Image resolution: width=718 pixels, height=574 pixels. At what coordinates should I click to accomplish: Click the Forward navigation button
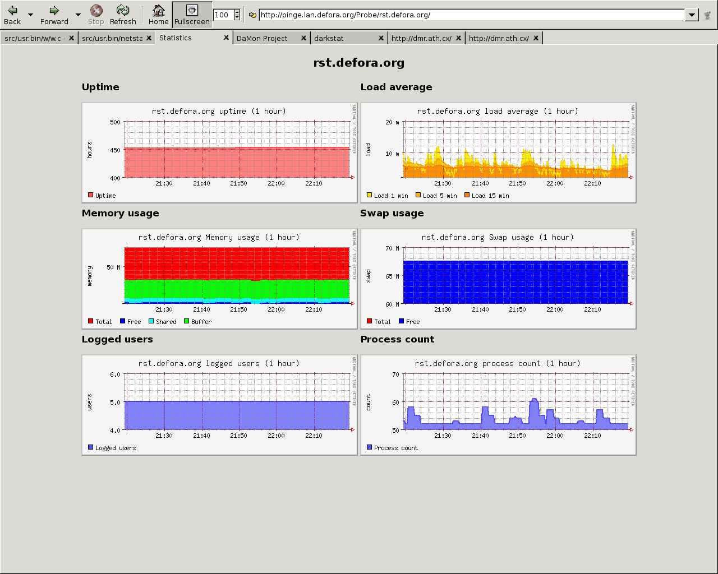[x=54, y=15]
